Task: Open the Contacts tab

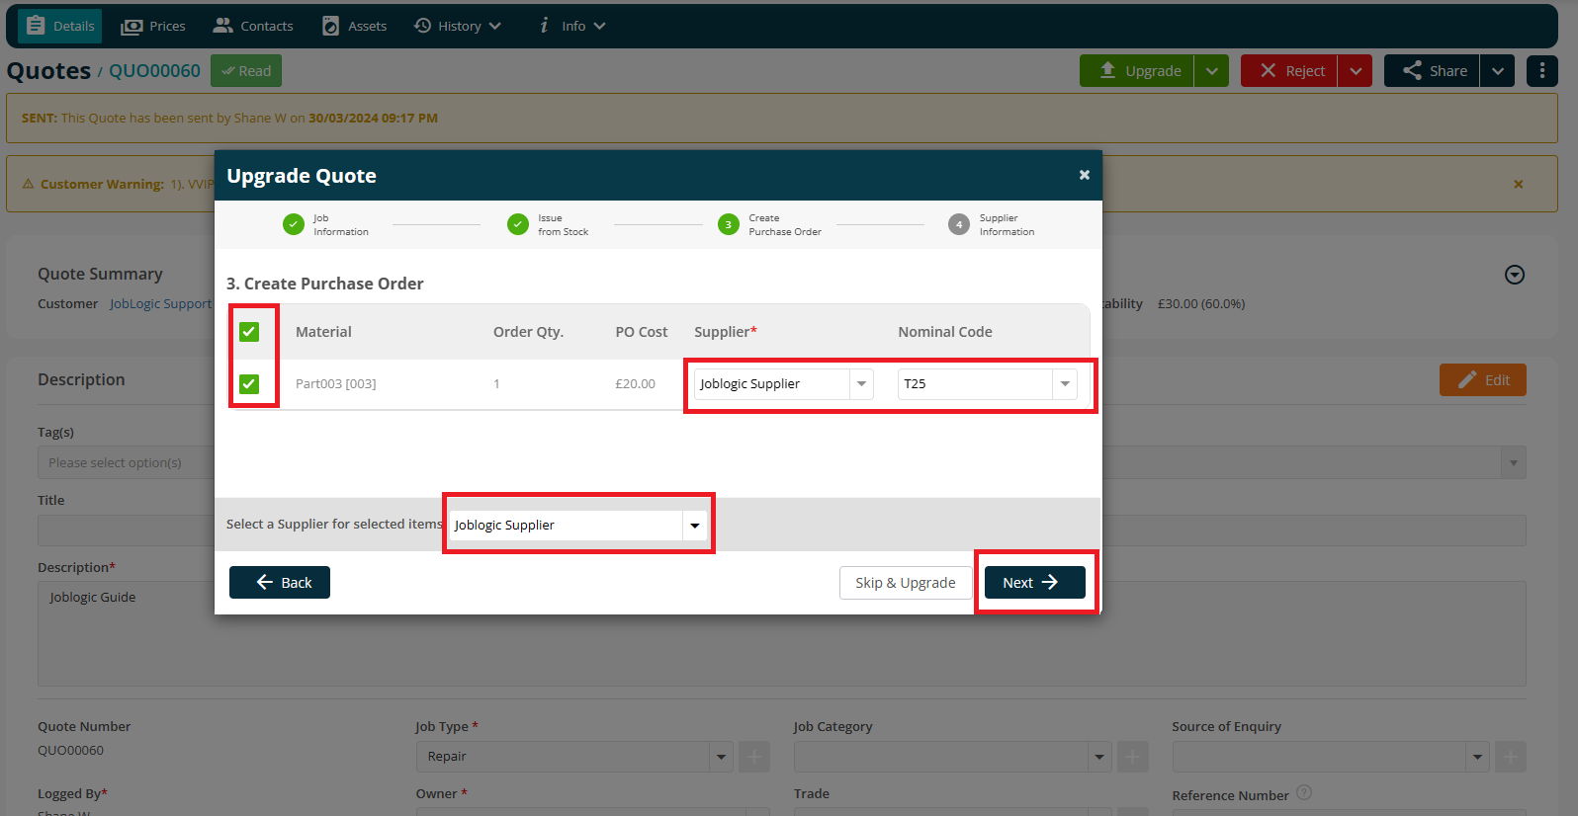Action: (x=253, y=26)
